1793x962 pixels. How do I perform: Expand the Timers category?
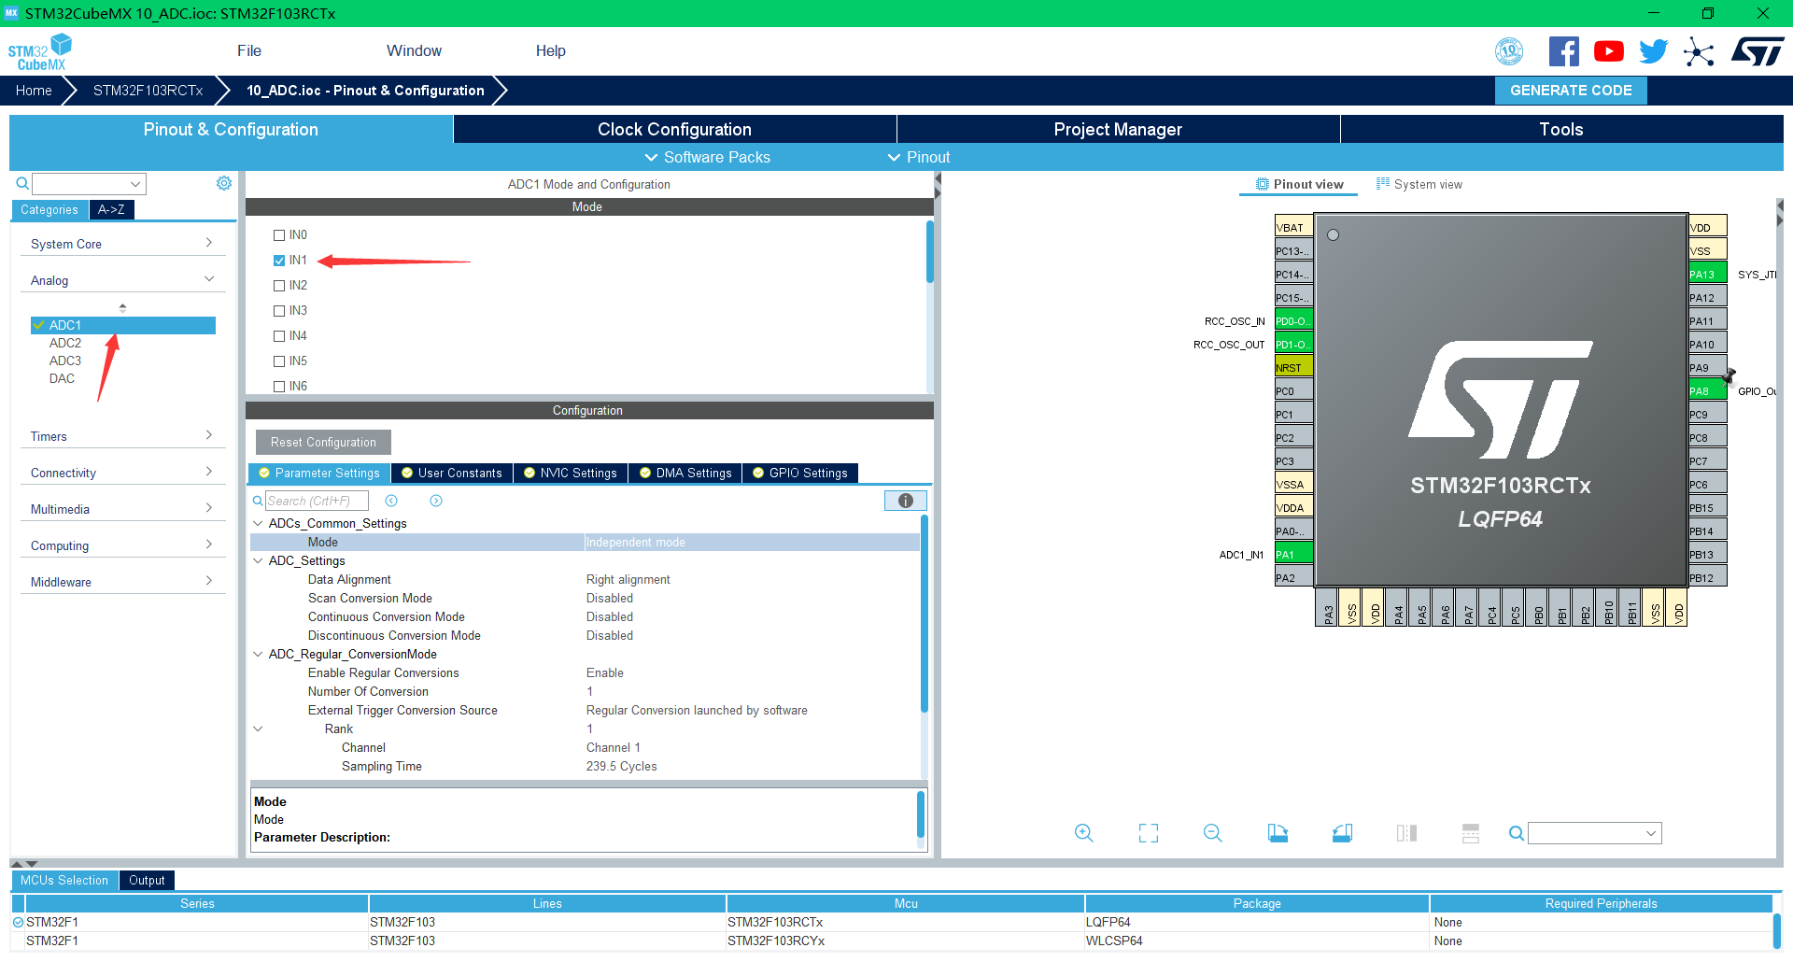121,436
